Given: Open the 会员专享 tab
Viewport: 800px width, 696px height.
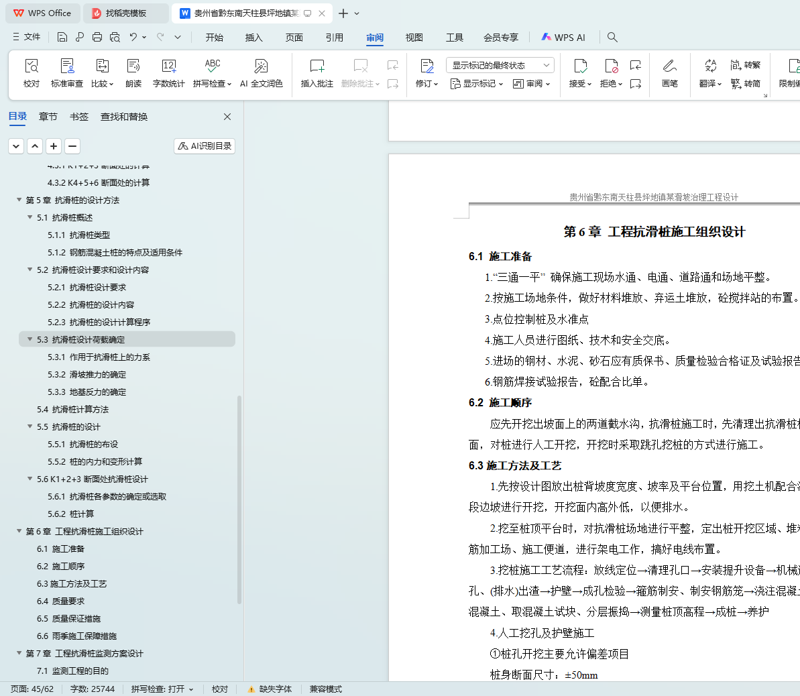Looking at the screenshot, I should (500, 38).
